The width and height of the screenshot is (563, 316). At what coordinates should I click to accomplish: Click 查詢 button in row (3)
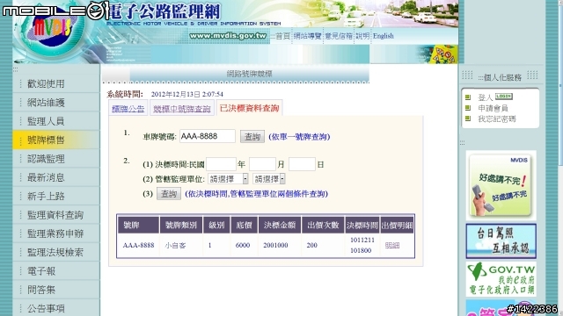[169, 194]
